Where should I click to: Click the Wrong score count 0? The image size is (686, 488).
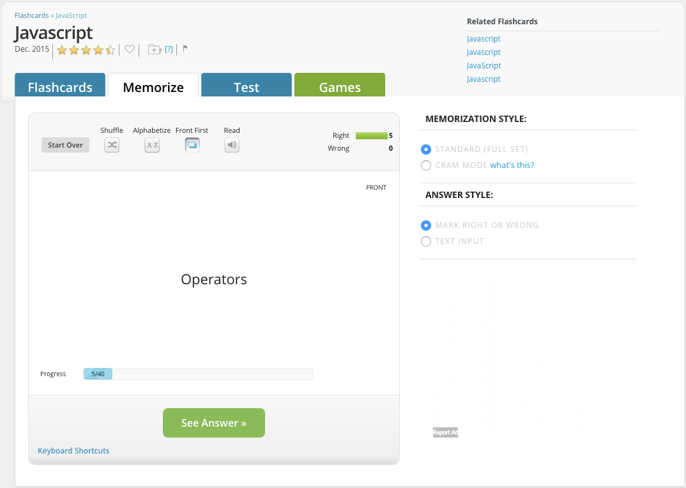(x=391, y=148)
